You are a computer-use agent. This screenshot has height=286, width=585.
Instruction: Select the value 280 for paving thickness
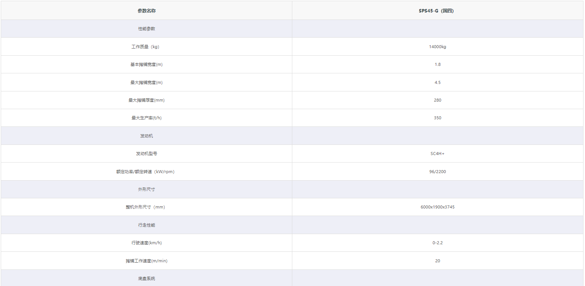click(x=437, y=100)
